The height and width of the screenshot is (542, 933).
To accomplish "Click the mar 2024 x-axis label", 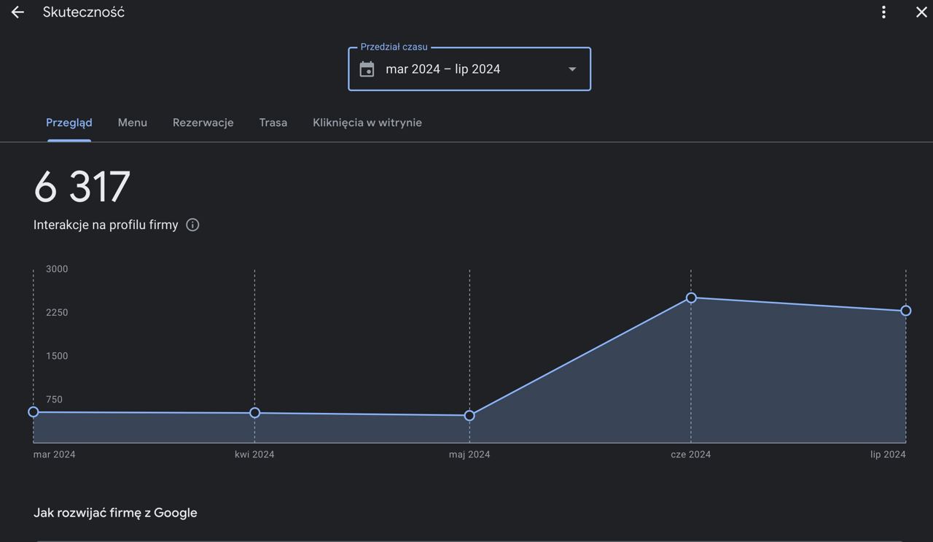I will pos(55,454).
